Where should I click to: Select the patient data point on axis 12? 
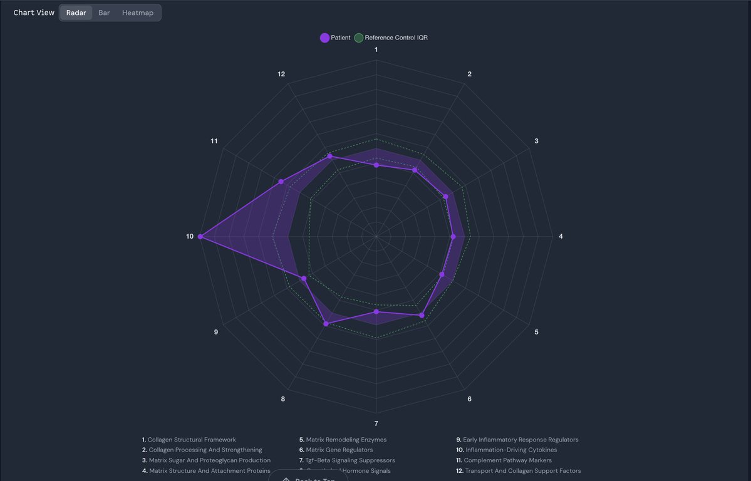click(329, 156)
